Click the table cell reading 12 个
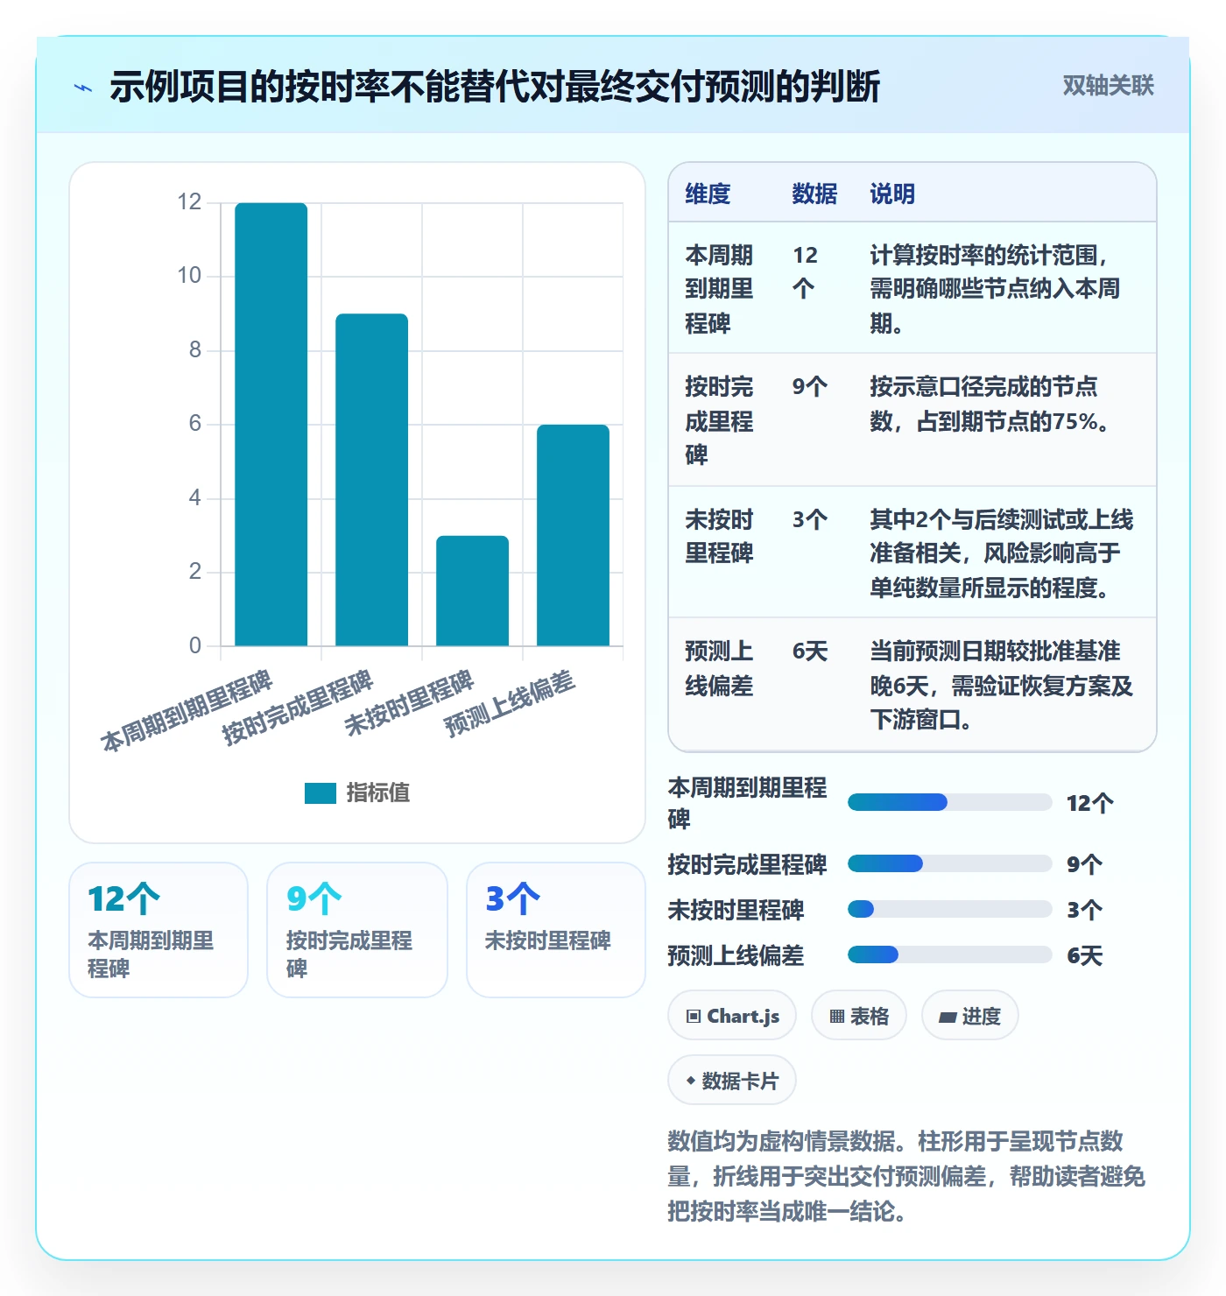Image resolution: width=1226 pixels, height=1296 pixels. (805, 271)
